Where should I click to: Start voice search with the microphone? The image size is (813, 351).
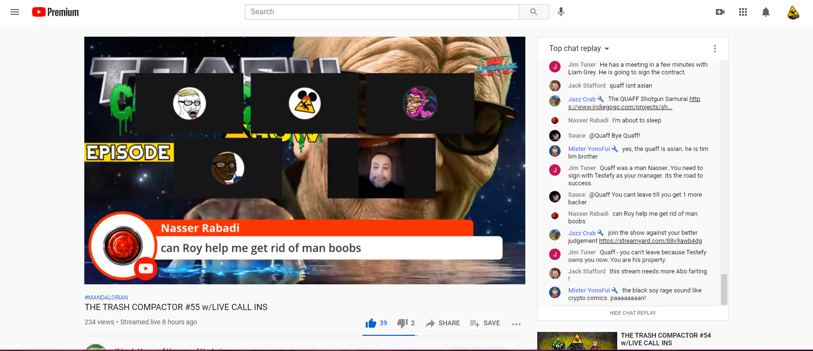coord(561,12)
